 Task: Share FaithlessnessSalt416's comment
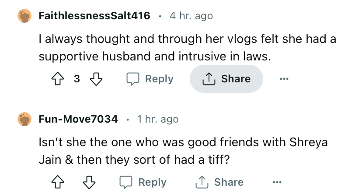click(x=226, y=79)
